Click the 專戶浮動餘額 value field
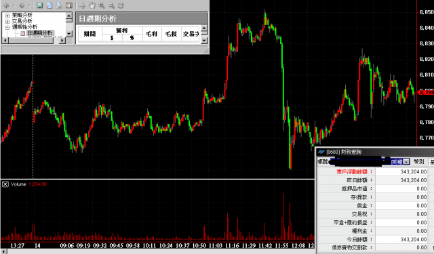 (401, 171)
